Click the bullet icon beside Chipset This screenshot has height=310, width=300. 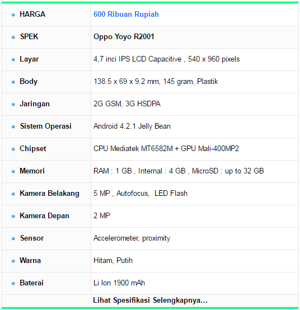13,149
